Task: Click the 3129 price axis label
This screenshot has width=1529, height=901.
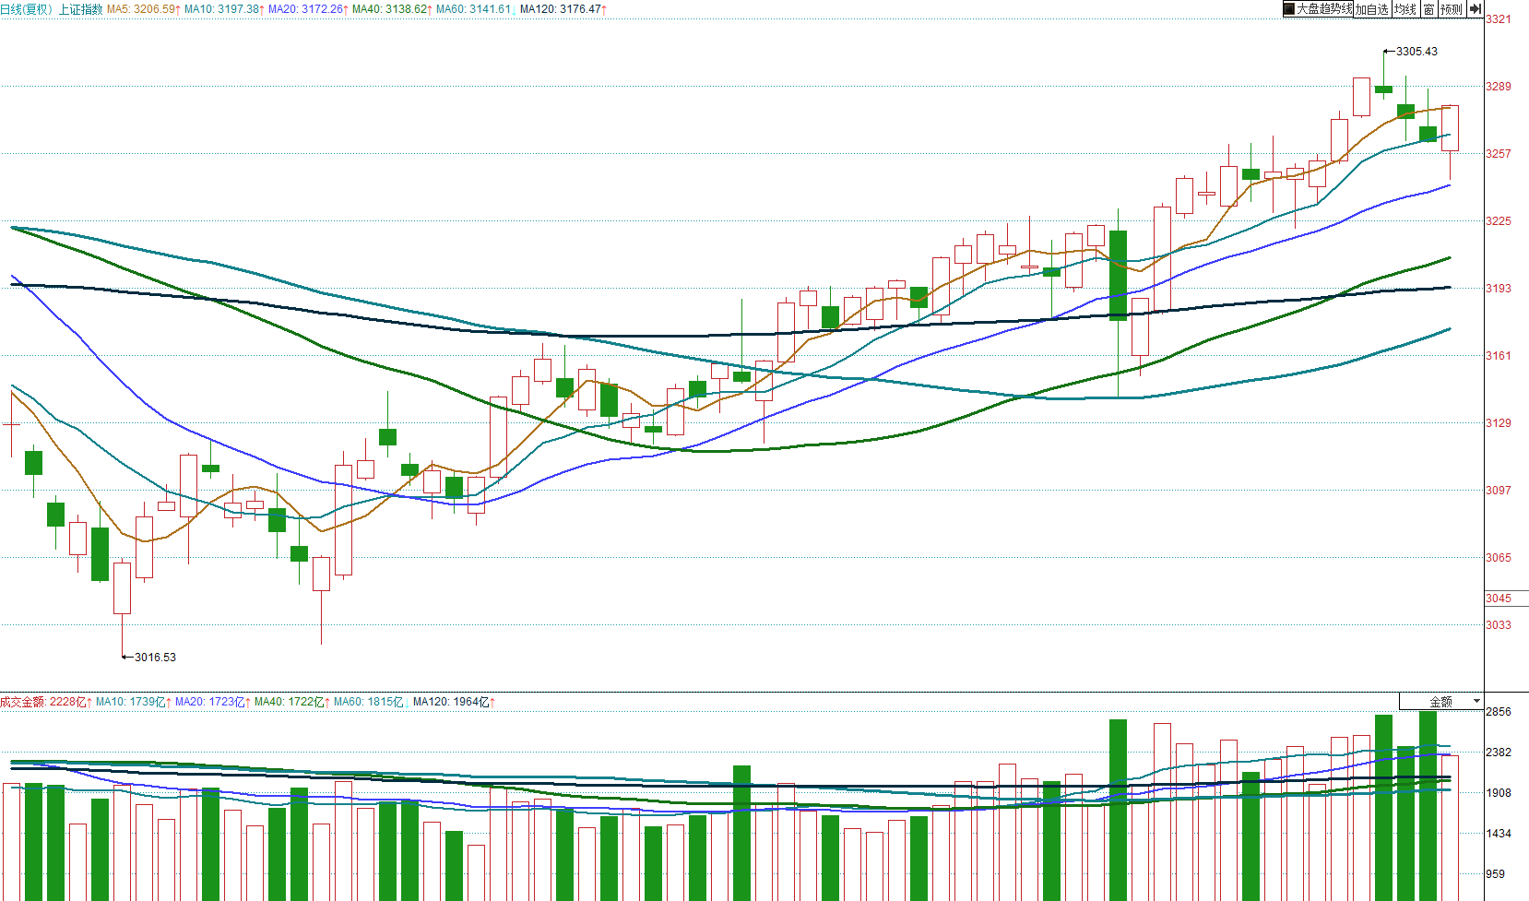Action: point(1499,423)
